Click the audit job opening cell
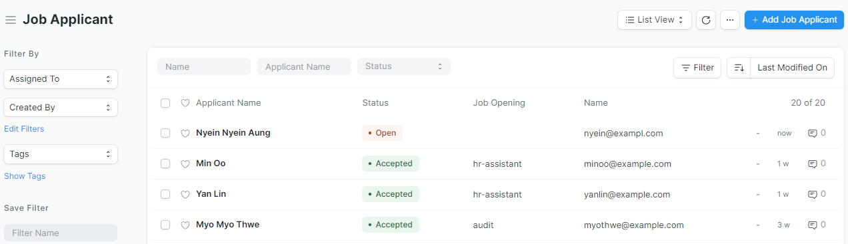The height and width of the screenshot is (244, 848). (483, 225)
